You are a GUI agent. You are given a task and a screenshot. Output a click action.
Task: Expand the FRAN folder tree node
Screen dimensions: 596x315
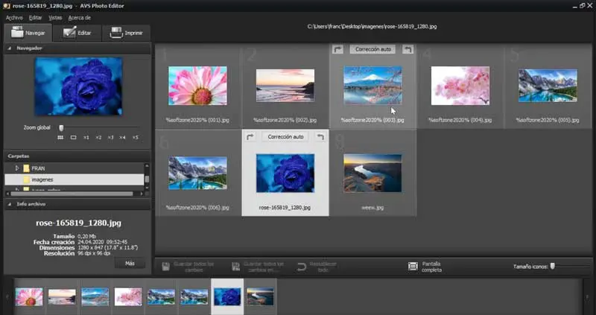coord(17,168)
